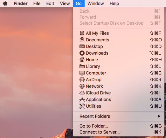The height and width of the screenshot is (138, 166).
Task: Select the Utilities label
Action: [x=93, y=106]
